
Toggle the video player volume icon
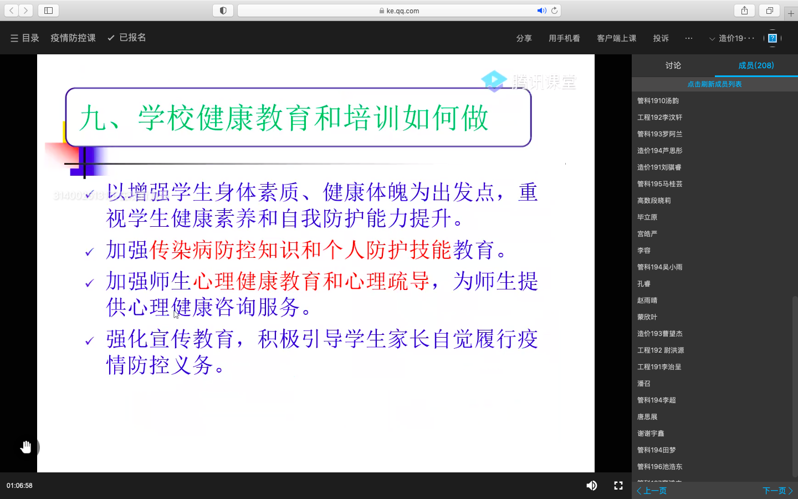click(592, 486)
